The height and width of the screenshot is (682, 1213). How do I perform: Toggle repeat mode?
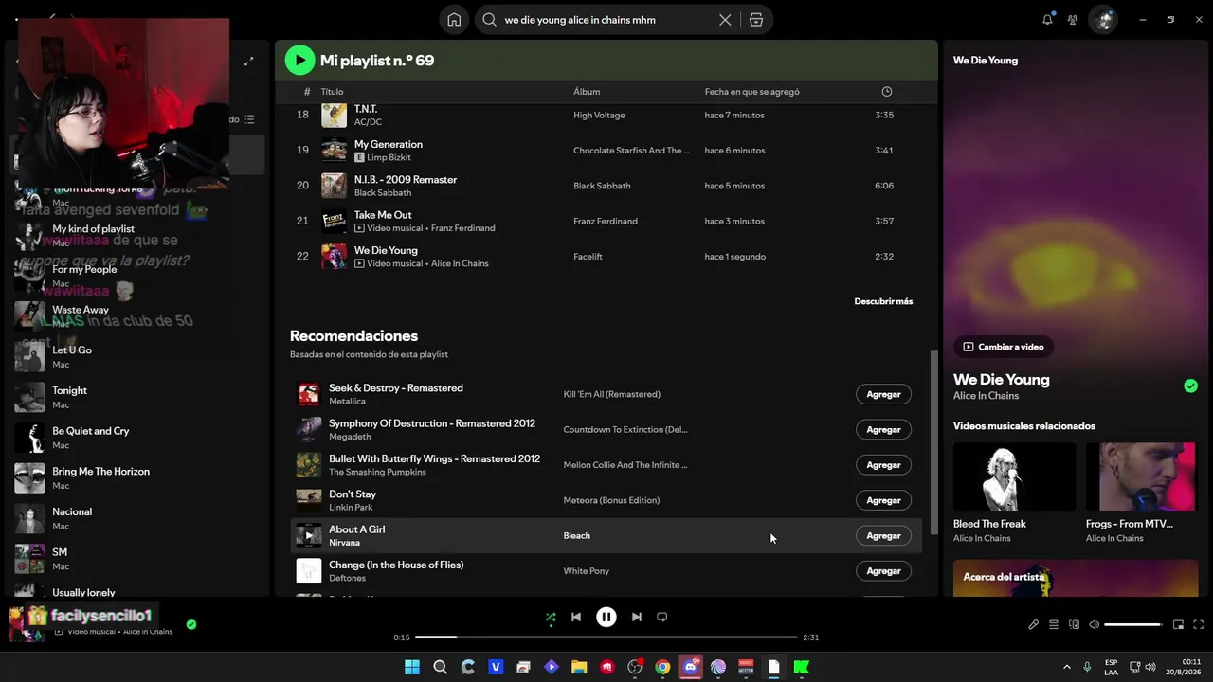(x=662, y=617)
